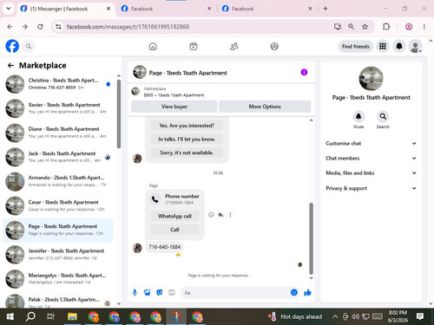This screenshot has width=434, height=325.
Task: Open the Reels video icon
Action: pyautogui.click(x=194, y=46)
